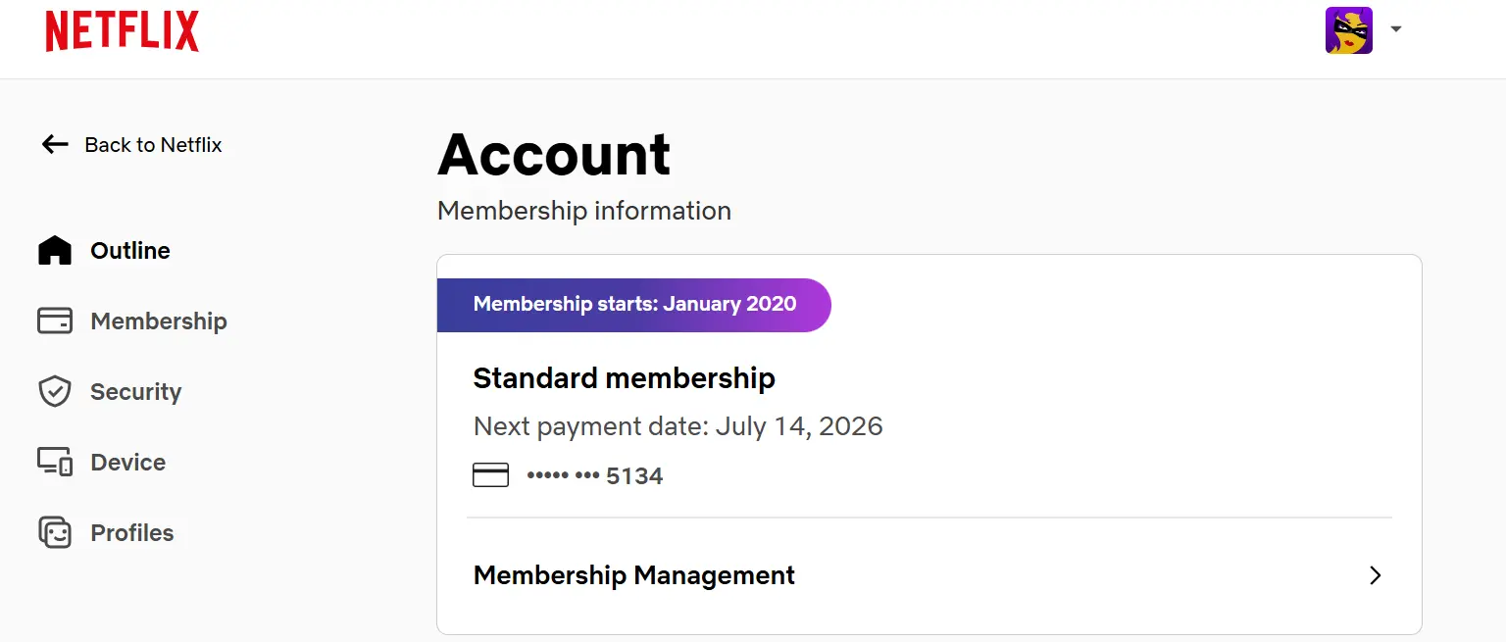Open Membership Management via the chevron

(x=1375, y=575)
